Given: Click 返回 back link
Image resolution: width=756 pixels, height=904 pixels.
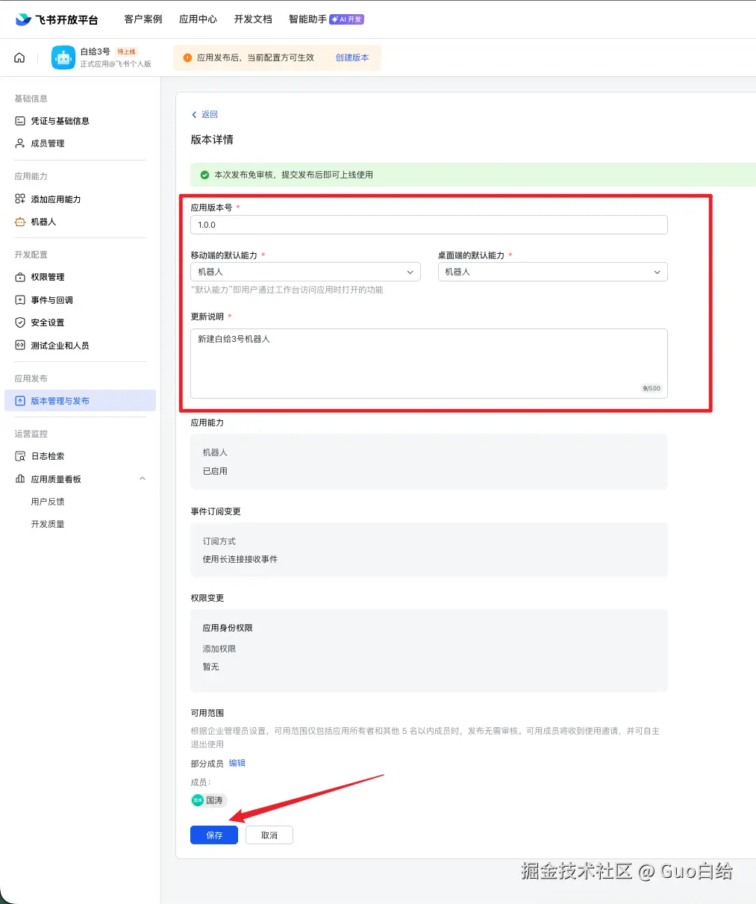Looking at the screenshot, I should click(204, 114).
